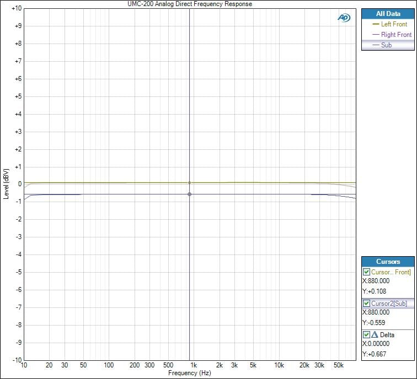
Task: Select the Left Front cursor marker on trace
Action: (x=189, y=182)
